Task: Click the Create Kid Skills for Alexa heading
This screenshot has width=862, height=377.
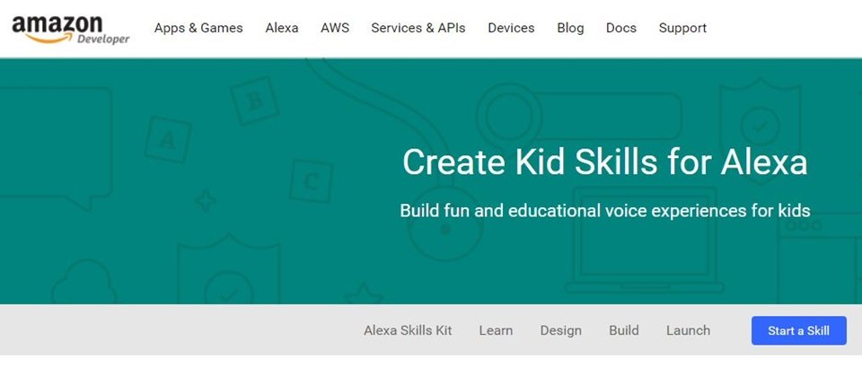Action: tap(605, 162)
